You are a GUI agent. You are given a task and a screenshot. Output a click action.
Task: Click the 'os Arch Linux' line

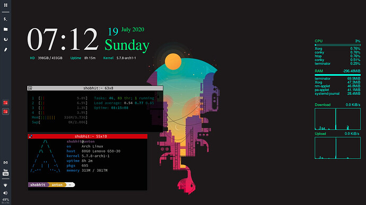[85, 146]
